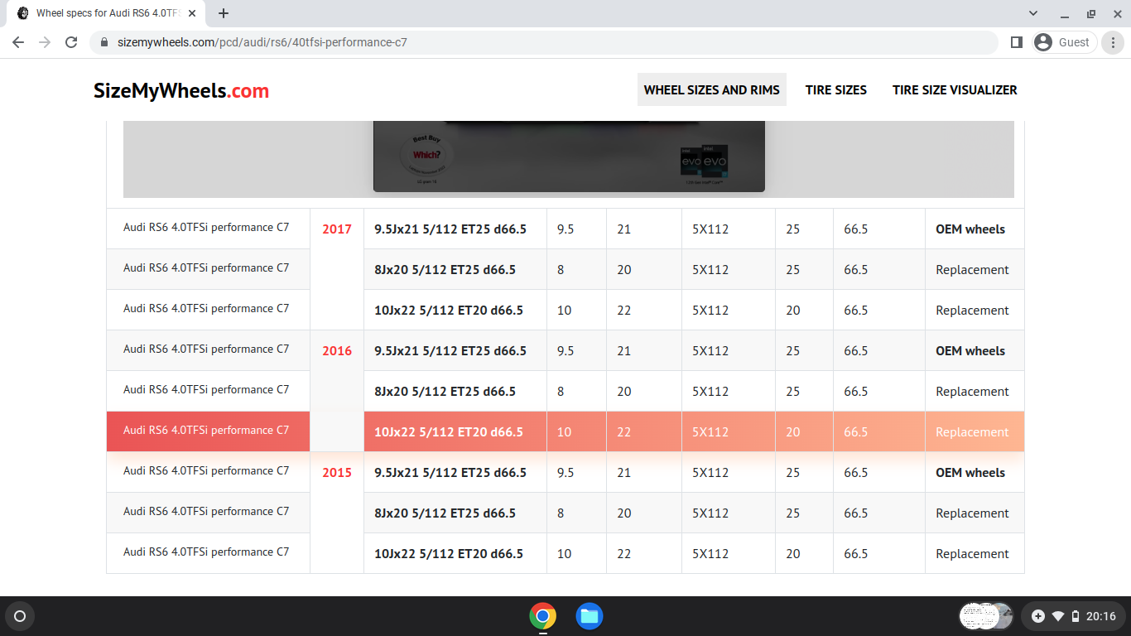
Task: Open a new browser tab
Action: 224,13
